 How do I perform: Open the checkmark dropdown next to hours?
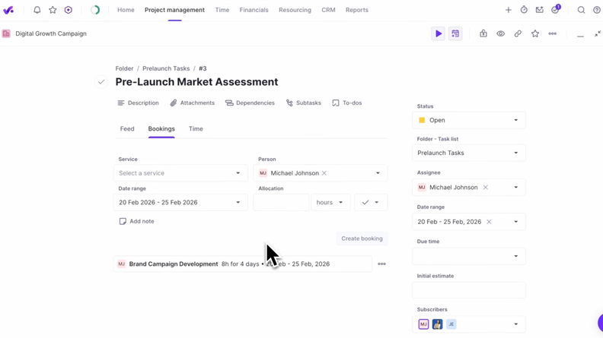[371, 203]
